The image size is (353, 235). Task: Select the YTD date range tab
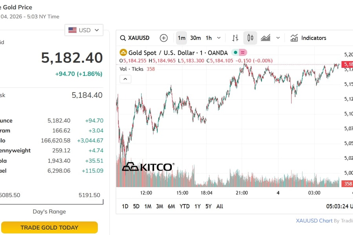click(x=184, y=206)
